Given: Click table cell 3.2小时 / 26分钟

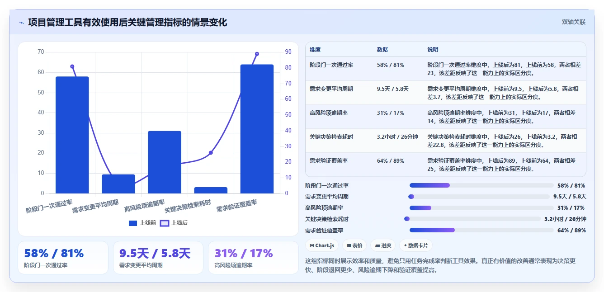Looking at the screenshot, I should [x=397, y=137].
